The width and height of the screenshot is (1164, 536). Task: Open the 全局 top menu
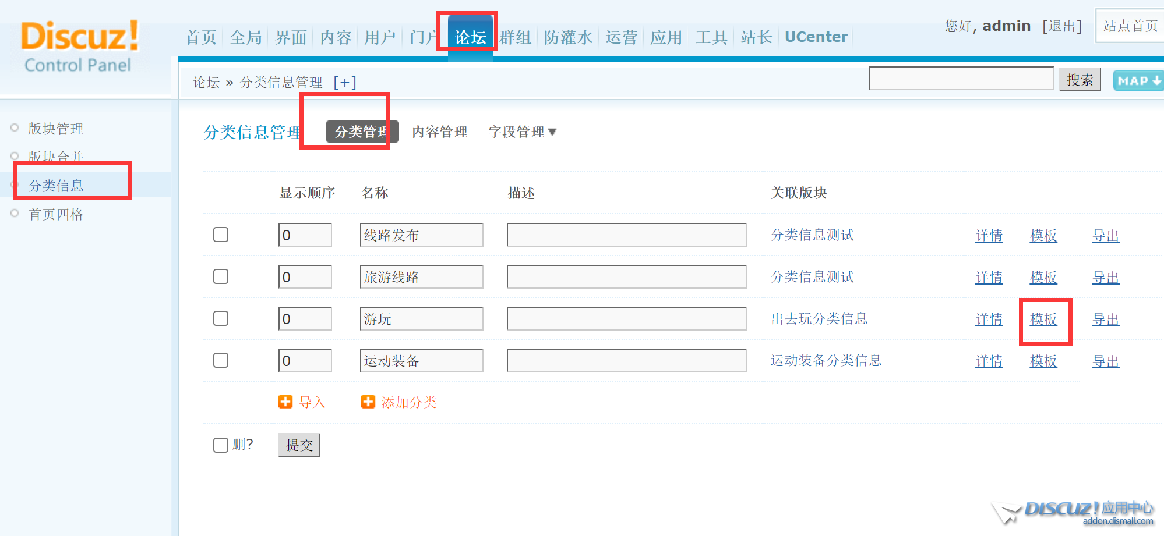tap(246, 37)
